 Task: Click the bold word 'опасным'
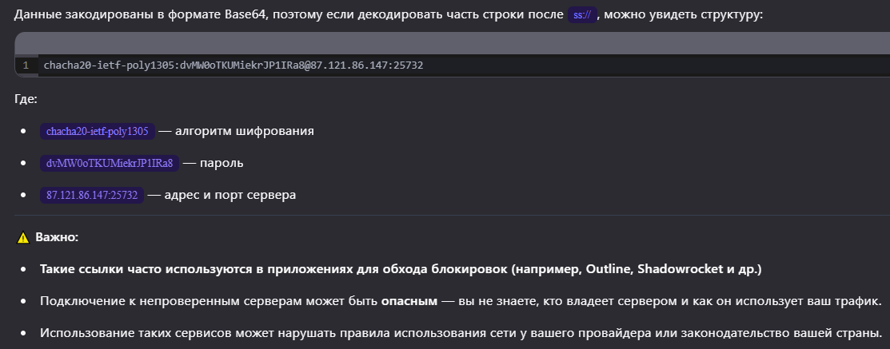[x=409, y=301]
